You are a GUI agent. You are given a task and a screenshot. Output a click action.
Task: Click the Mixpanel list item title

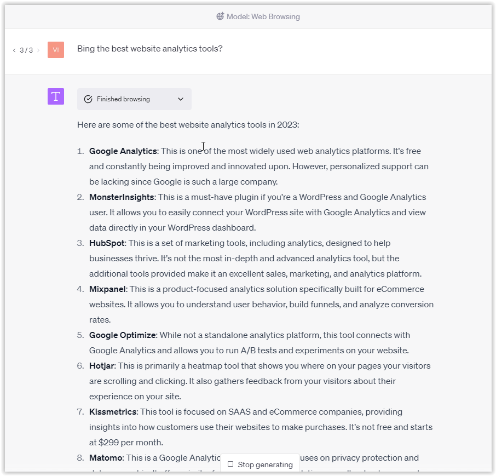(106, 289)
